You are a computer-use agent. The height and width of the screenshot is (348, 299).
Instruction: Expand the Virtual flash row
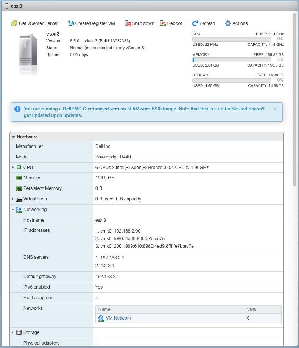coord(13,199)
